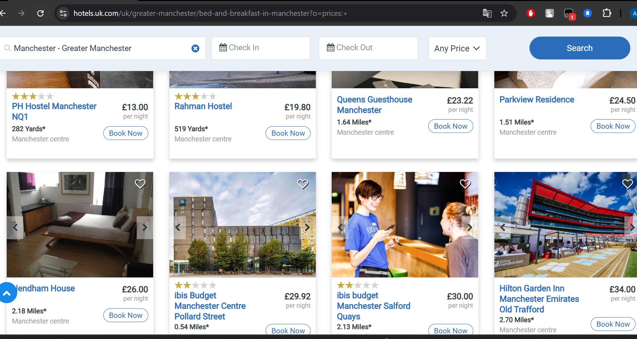Favorite ibis budget Salford Quays heart
The height and width of the screenshot is (339, 637).
tap(465, 184)
